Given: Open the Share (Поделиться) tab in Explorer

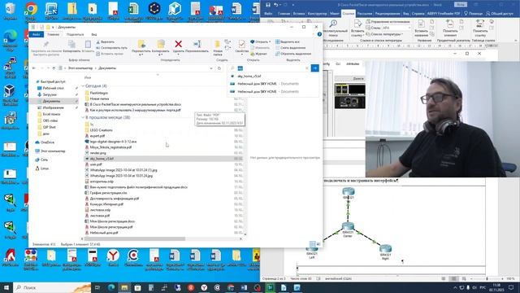Looking at the screenshot, I should (x=75, y=34).
